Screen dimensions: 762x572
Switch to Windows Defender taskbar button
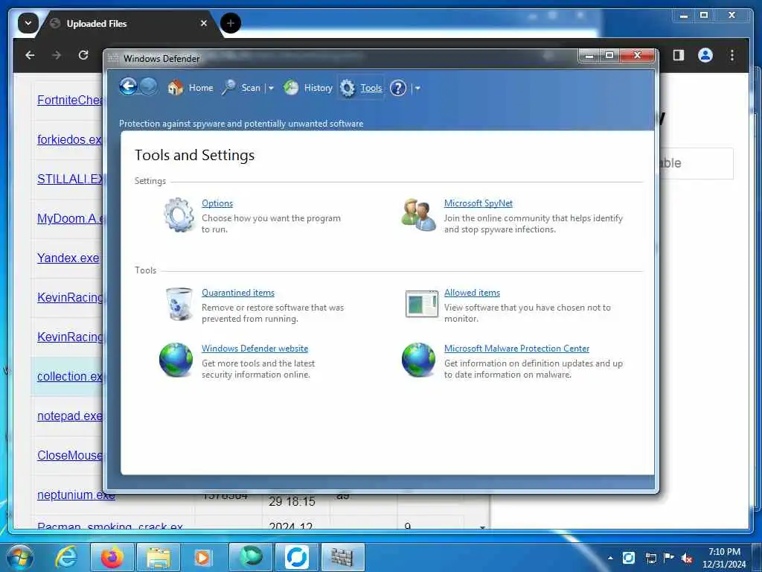pos(343,557)
